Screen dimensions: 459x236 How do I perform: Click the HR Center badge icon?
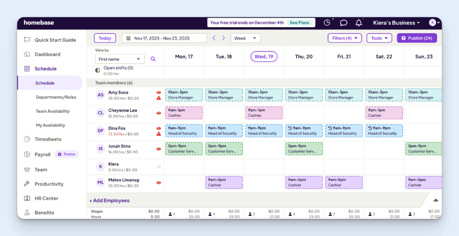27,198
